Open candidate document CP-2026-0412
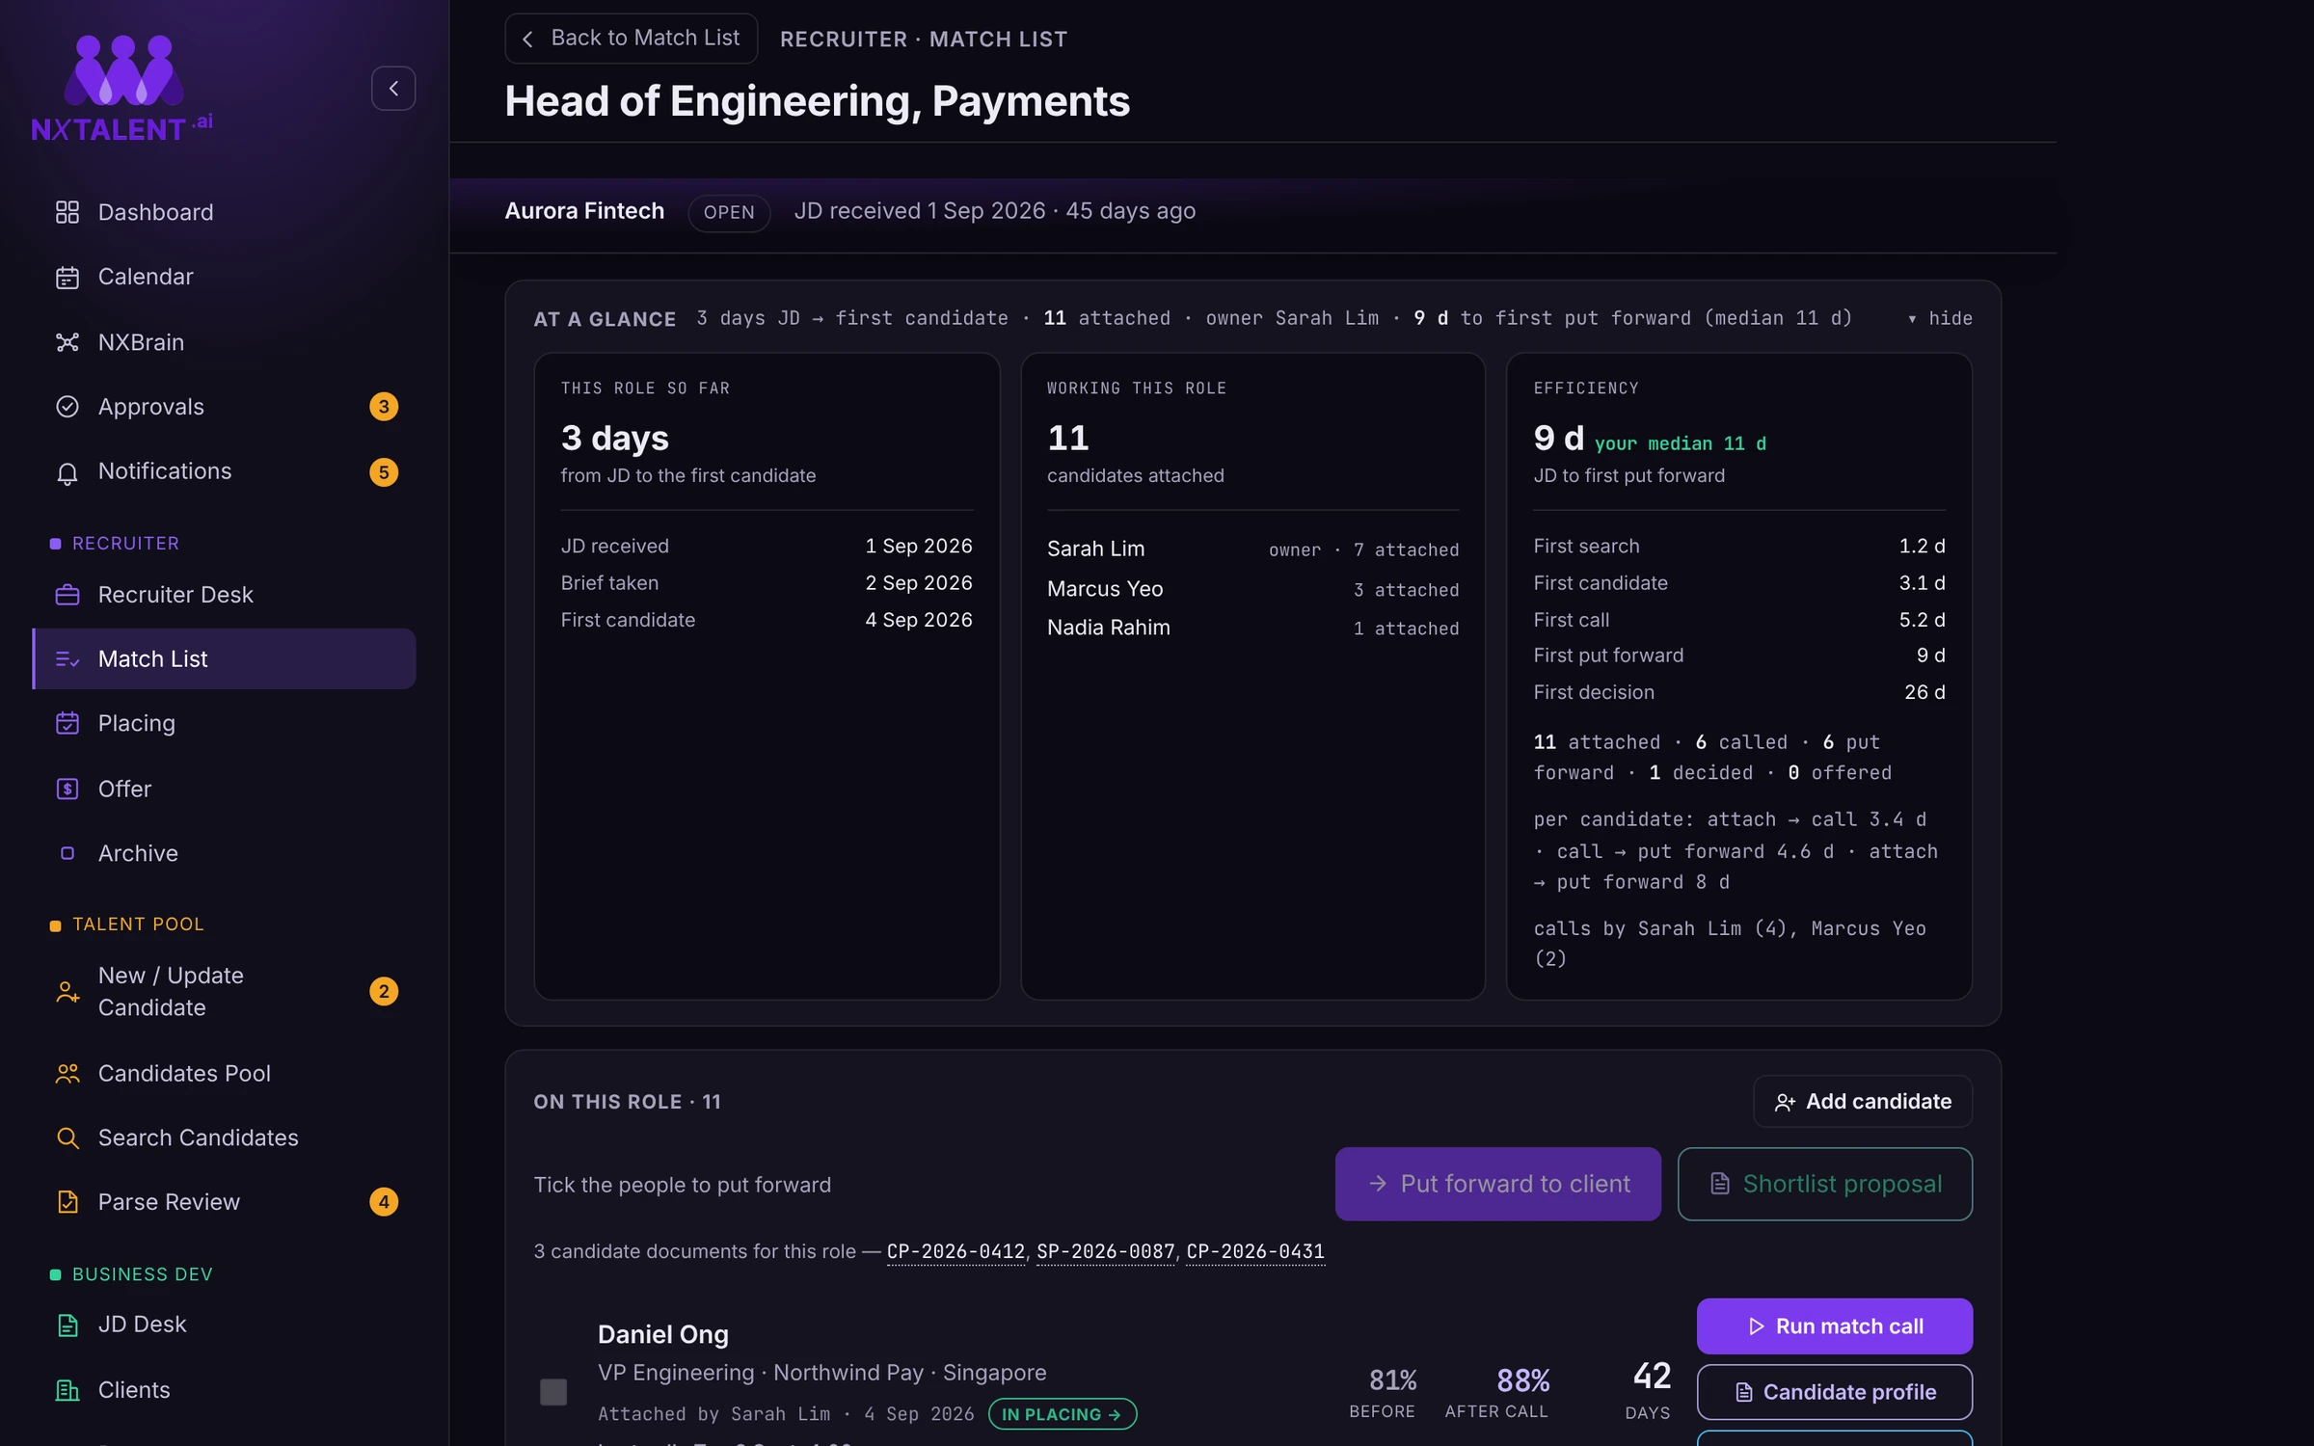The image size is (2314, 1446). [x=955, y=1251]
